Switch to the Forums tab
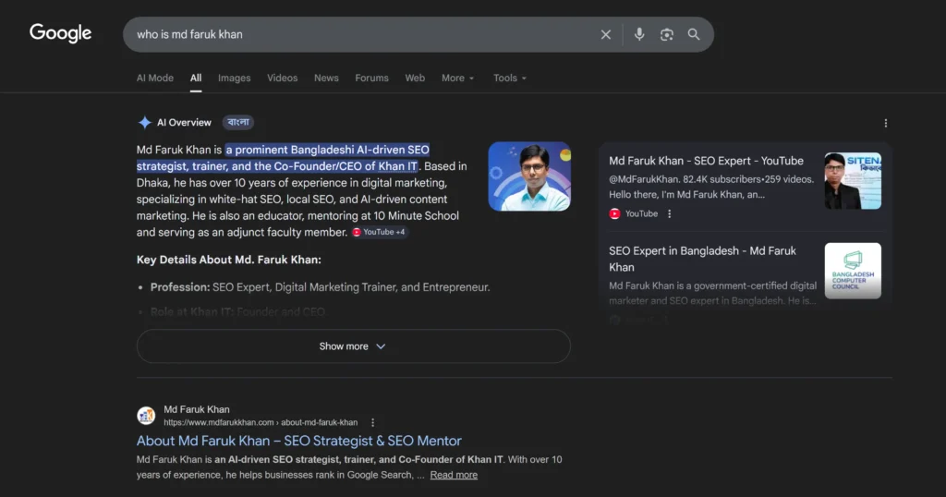This screenshot has height=497, width=946. (x=371, y=78)
